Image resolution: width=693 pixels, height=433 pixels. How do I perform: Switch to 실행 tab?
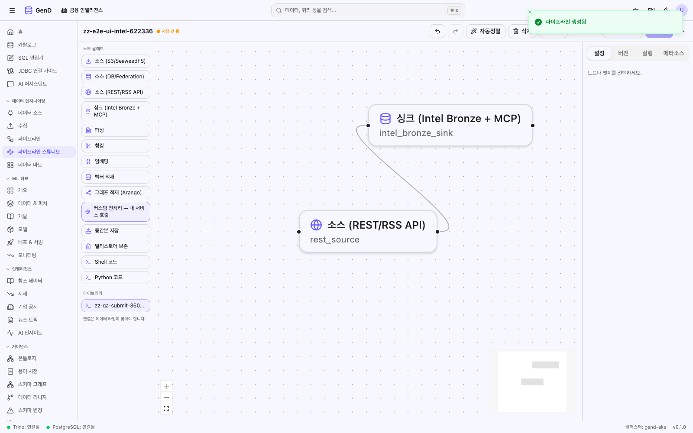(647, 53)
